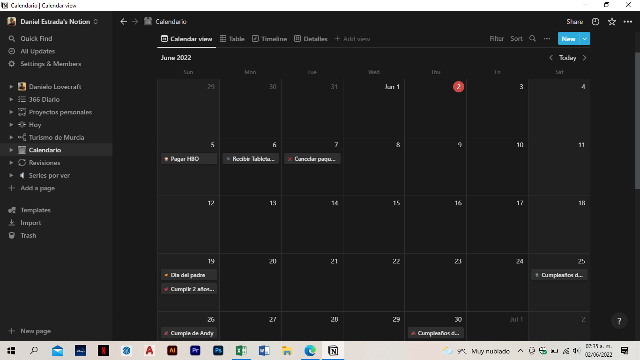
Task: Open the three-dot page menu beside the star
Action: point(628,22)
